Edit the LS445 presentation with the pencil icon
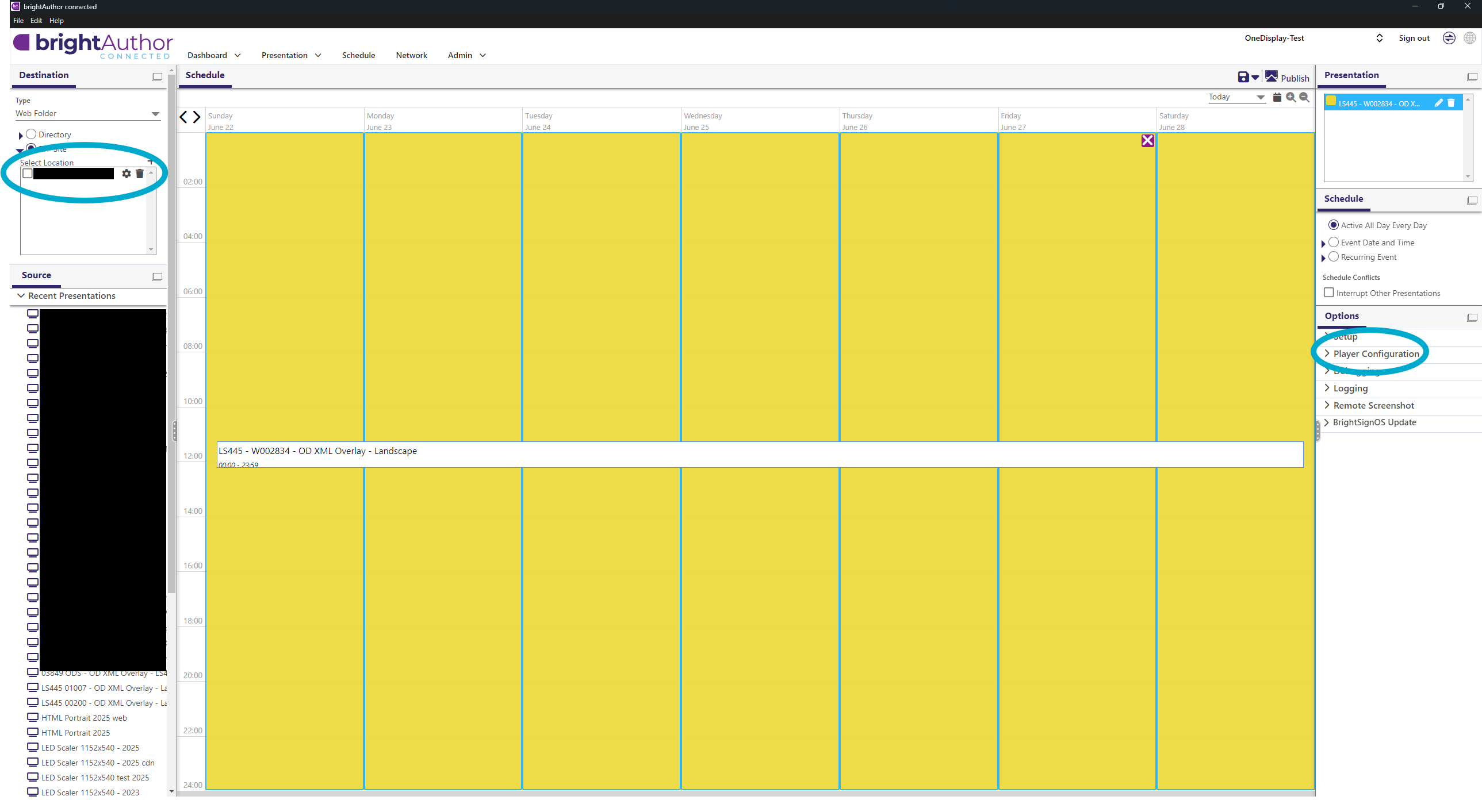1482x800 pixels. pos(1438,103)
